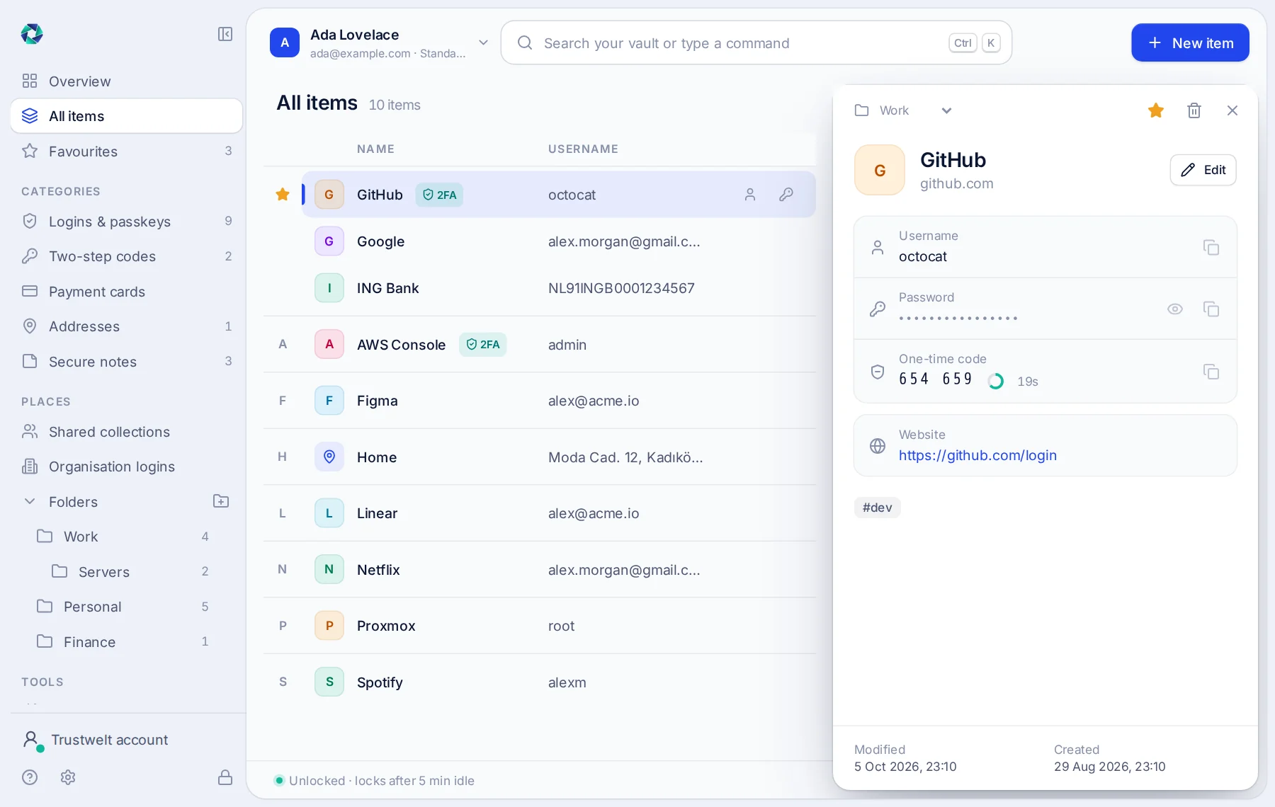This screenshot has width=1275, height=807.
Task: Click the Home address item icon
Action: point(329,457)
